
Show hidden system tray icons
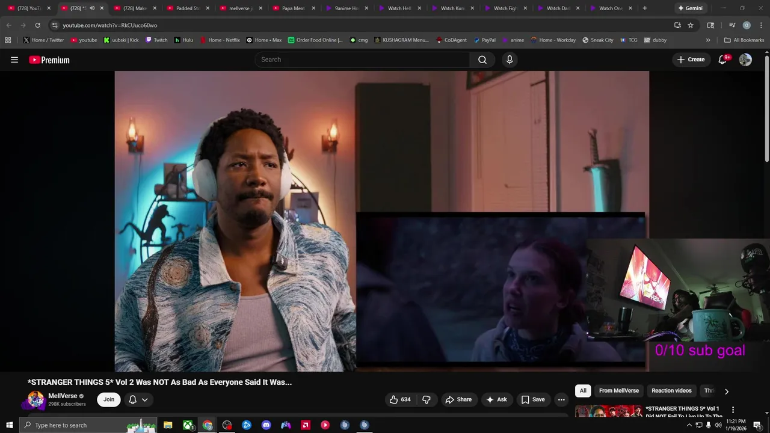pyautogui.click(x=689, y=425)
